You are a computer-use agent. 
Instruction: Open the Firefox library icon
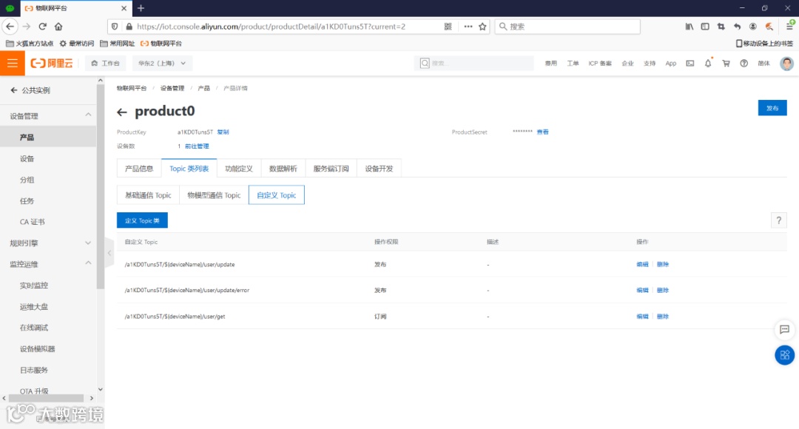(x=689, y=27)
